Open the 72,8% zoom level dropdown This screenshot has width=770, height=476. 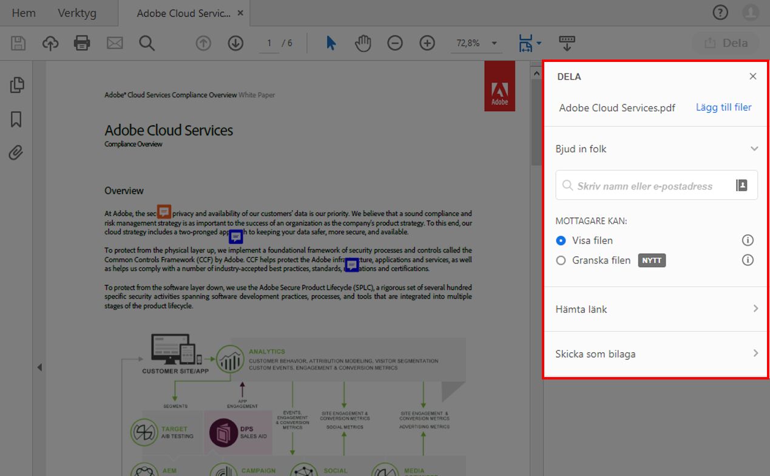pos(477,43)
